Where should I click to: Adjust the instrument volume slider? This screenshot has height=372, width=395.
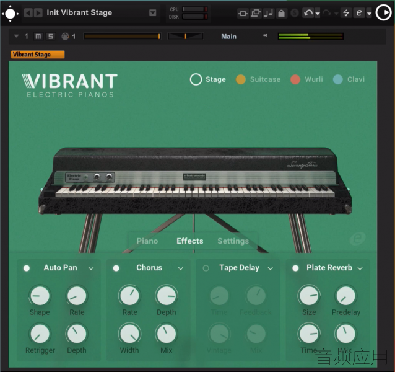(x=122, y=37)
